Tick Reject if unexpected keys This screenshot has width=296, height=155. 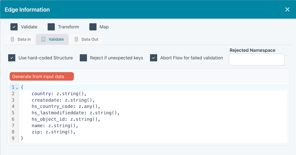(x=83, y=58)
